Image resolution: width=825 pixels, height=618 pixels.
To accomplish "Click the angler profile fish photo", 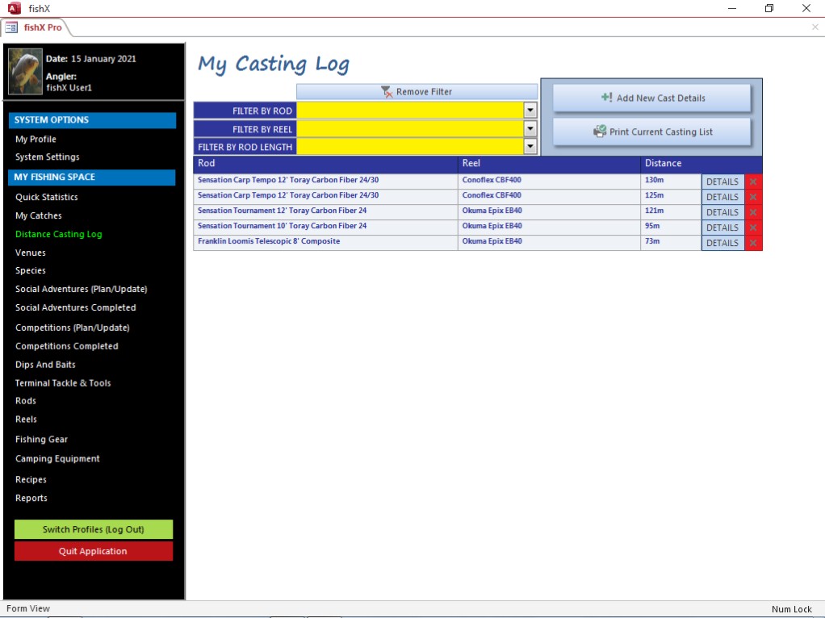I will point(25,72).
